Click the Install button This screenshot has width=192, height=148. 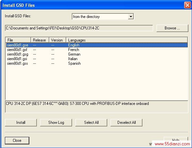21,123
